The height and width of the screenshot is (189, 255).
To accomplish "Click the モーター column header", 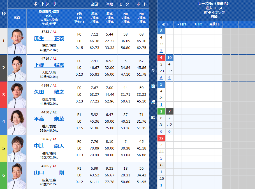I will point(125,4).
